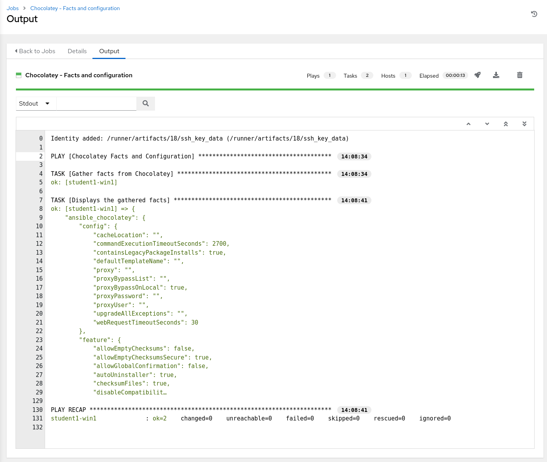
Task: Go to previous output with the single up chevron
Action: (469, 124)
